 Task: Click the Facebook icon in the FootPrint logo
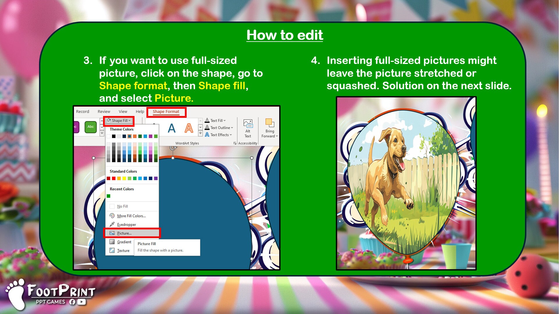pos(72,302)
